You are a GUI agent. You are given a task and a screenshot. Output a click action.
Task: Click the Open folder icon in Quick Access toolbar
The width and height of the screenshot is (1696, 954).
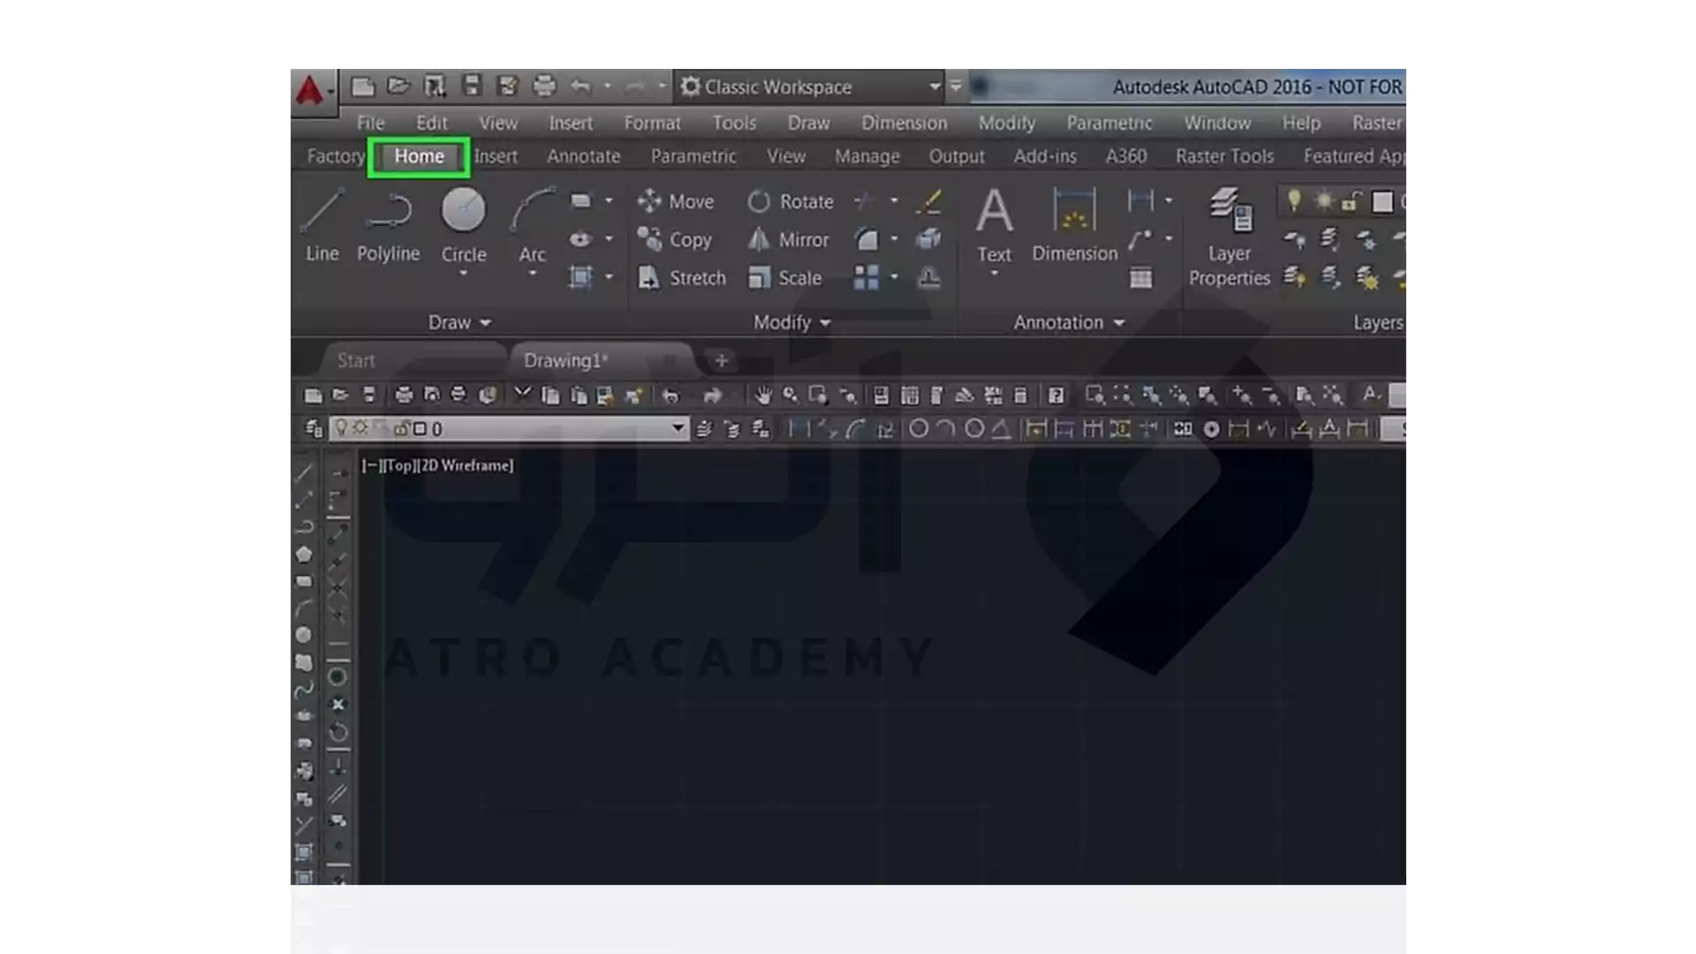point(398,87)
